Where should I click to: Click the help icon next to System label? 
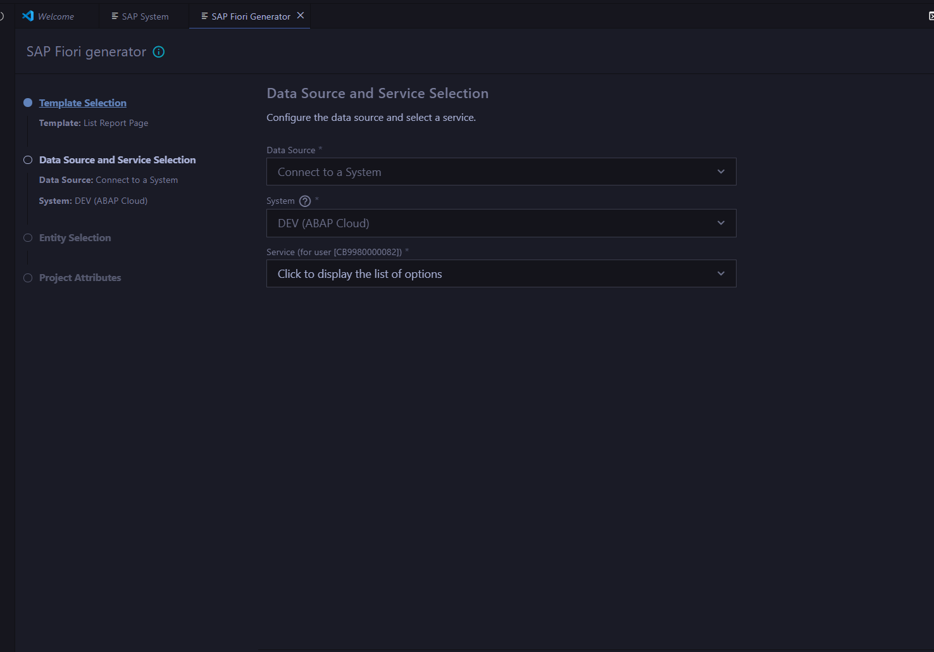point(305,201)
